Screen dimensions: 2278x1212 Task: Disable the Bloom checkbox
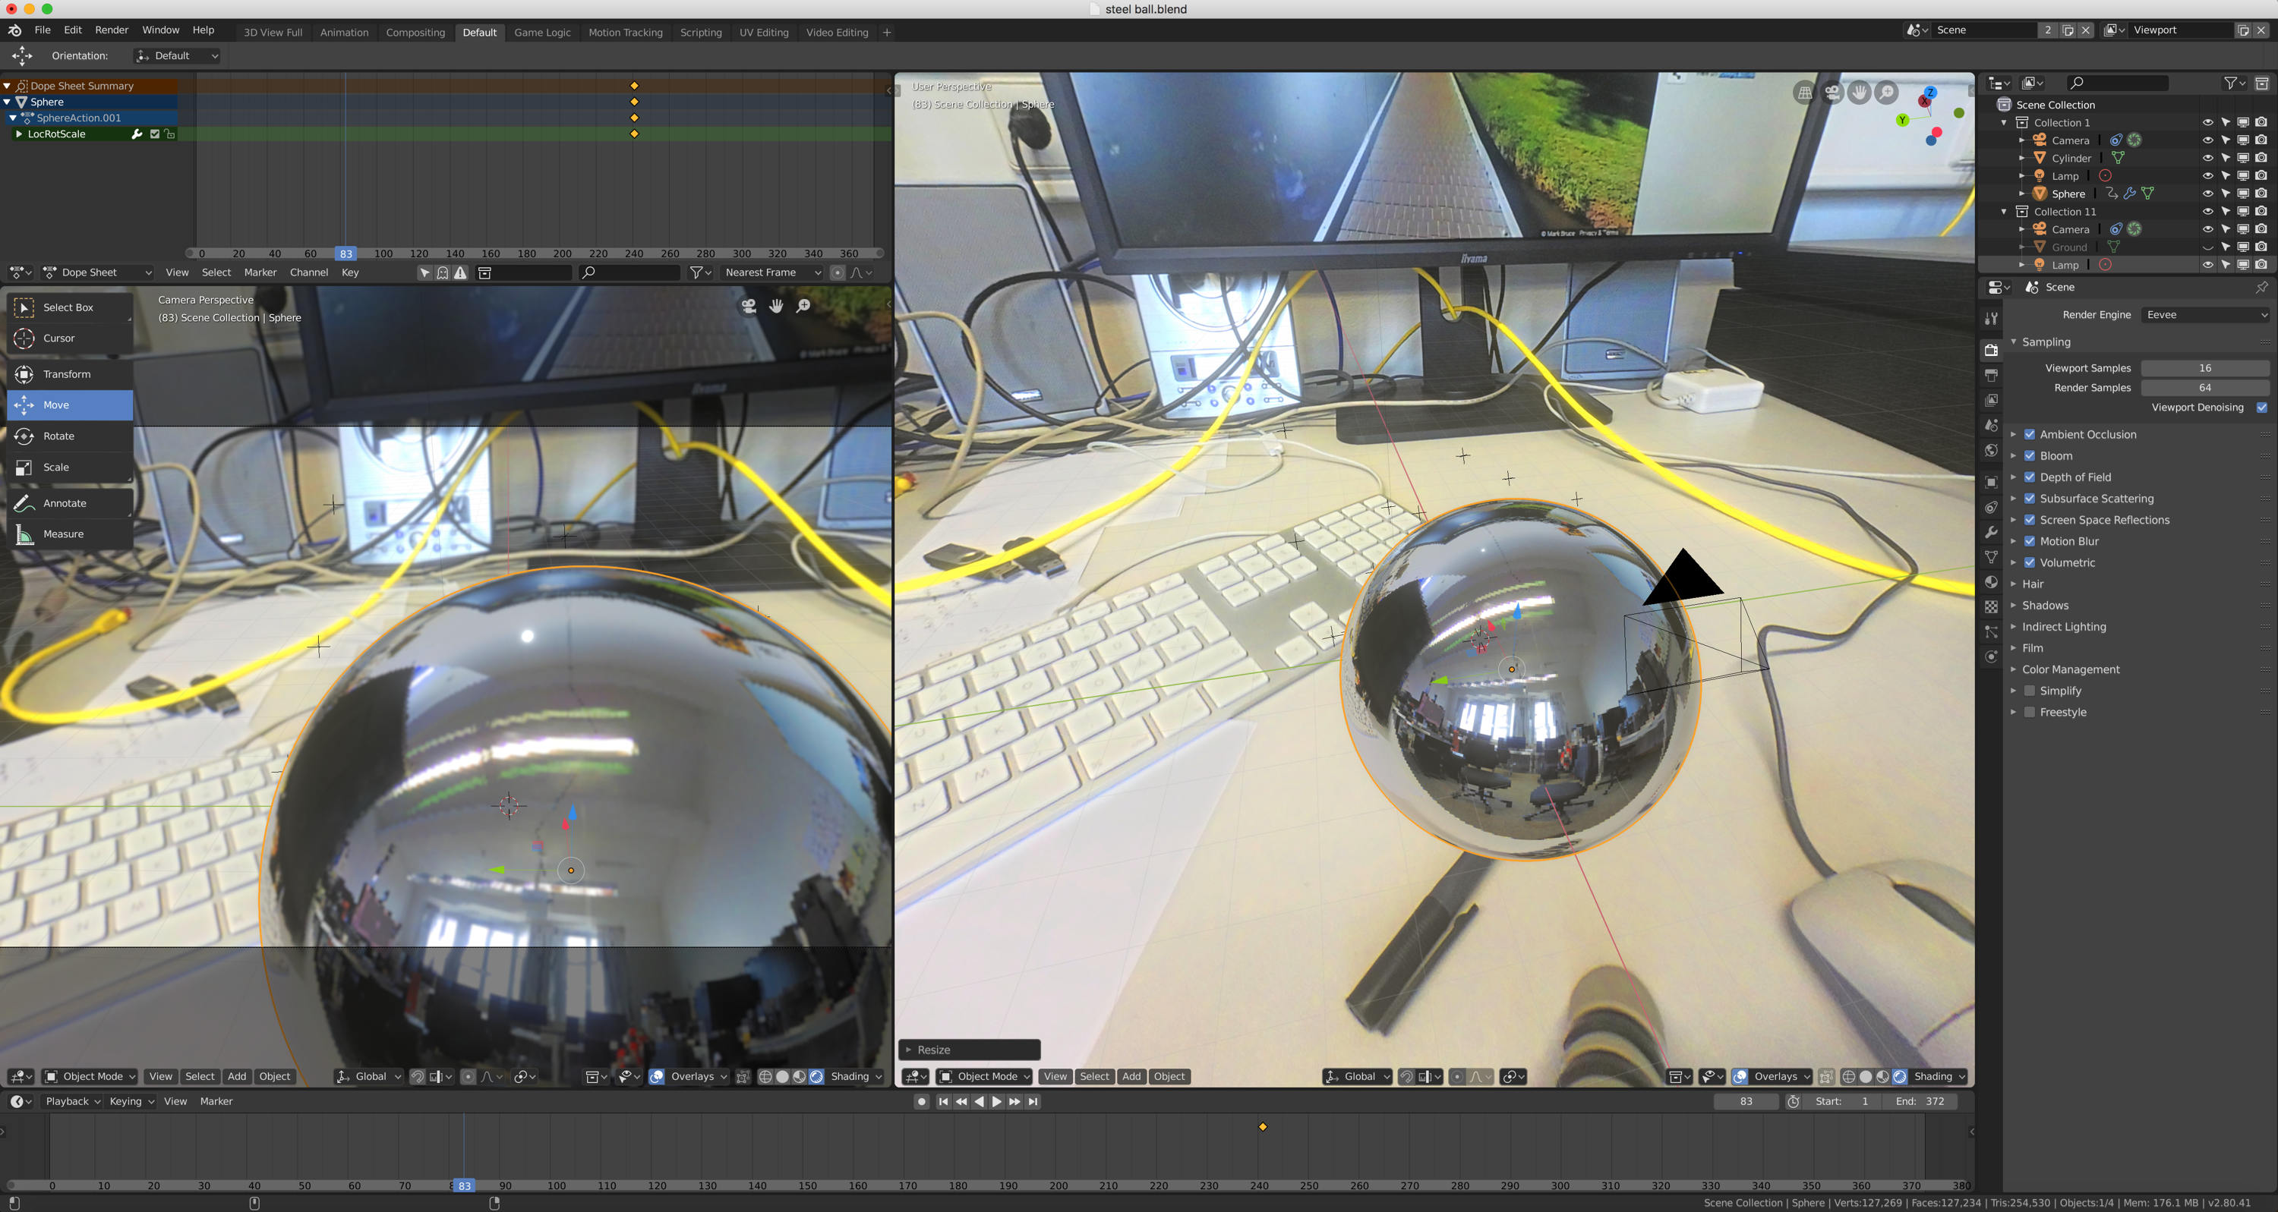tap(2030, 455)
